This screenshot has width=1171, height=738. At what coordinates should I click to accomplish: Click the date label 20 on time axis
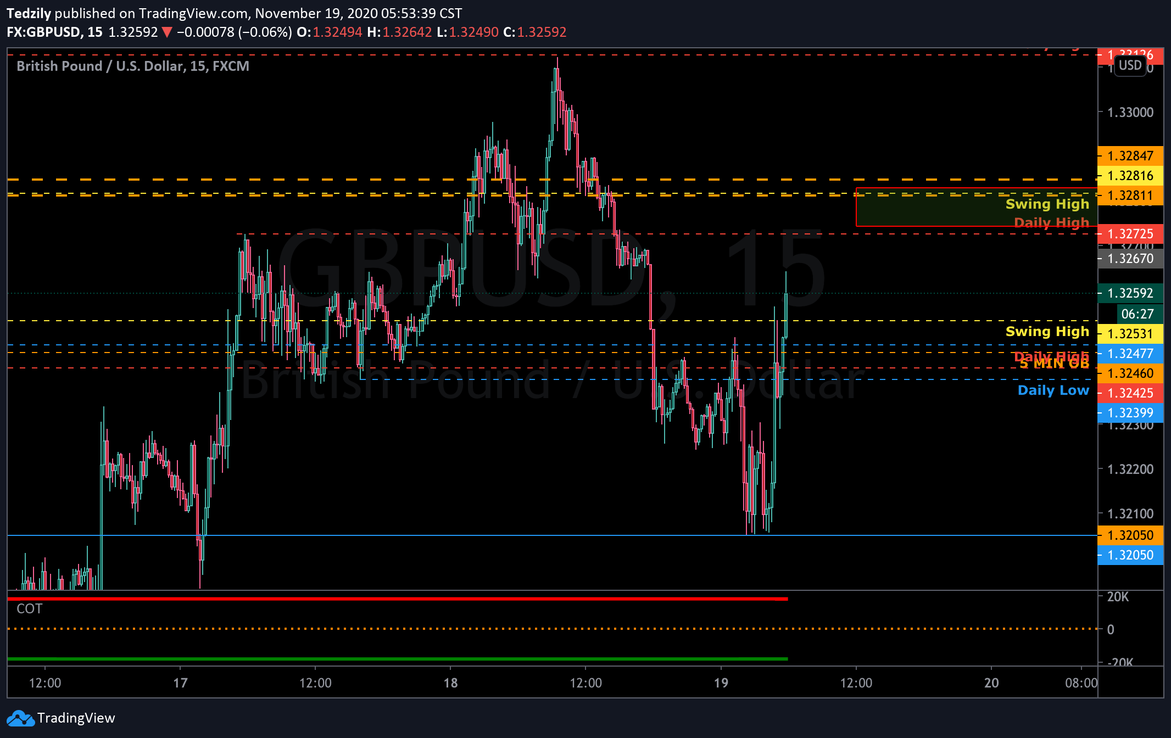click(x=991, y=683)
